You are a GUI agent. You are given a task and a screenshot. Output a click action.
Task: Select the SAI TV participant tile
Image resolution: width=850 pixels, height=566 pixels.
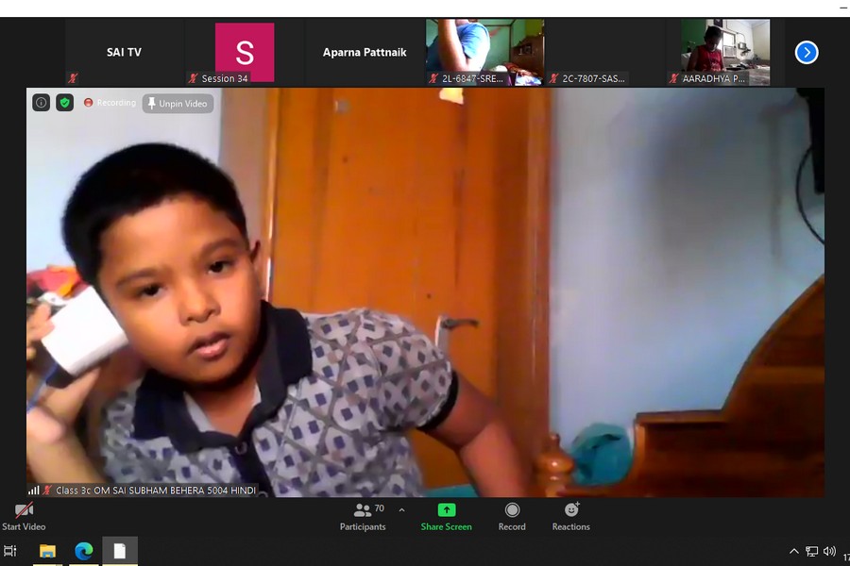(x=124, y=53)
